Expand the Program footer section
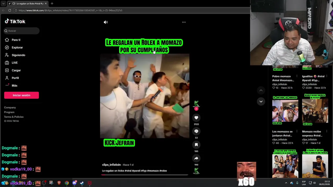 coord(9,112)
